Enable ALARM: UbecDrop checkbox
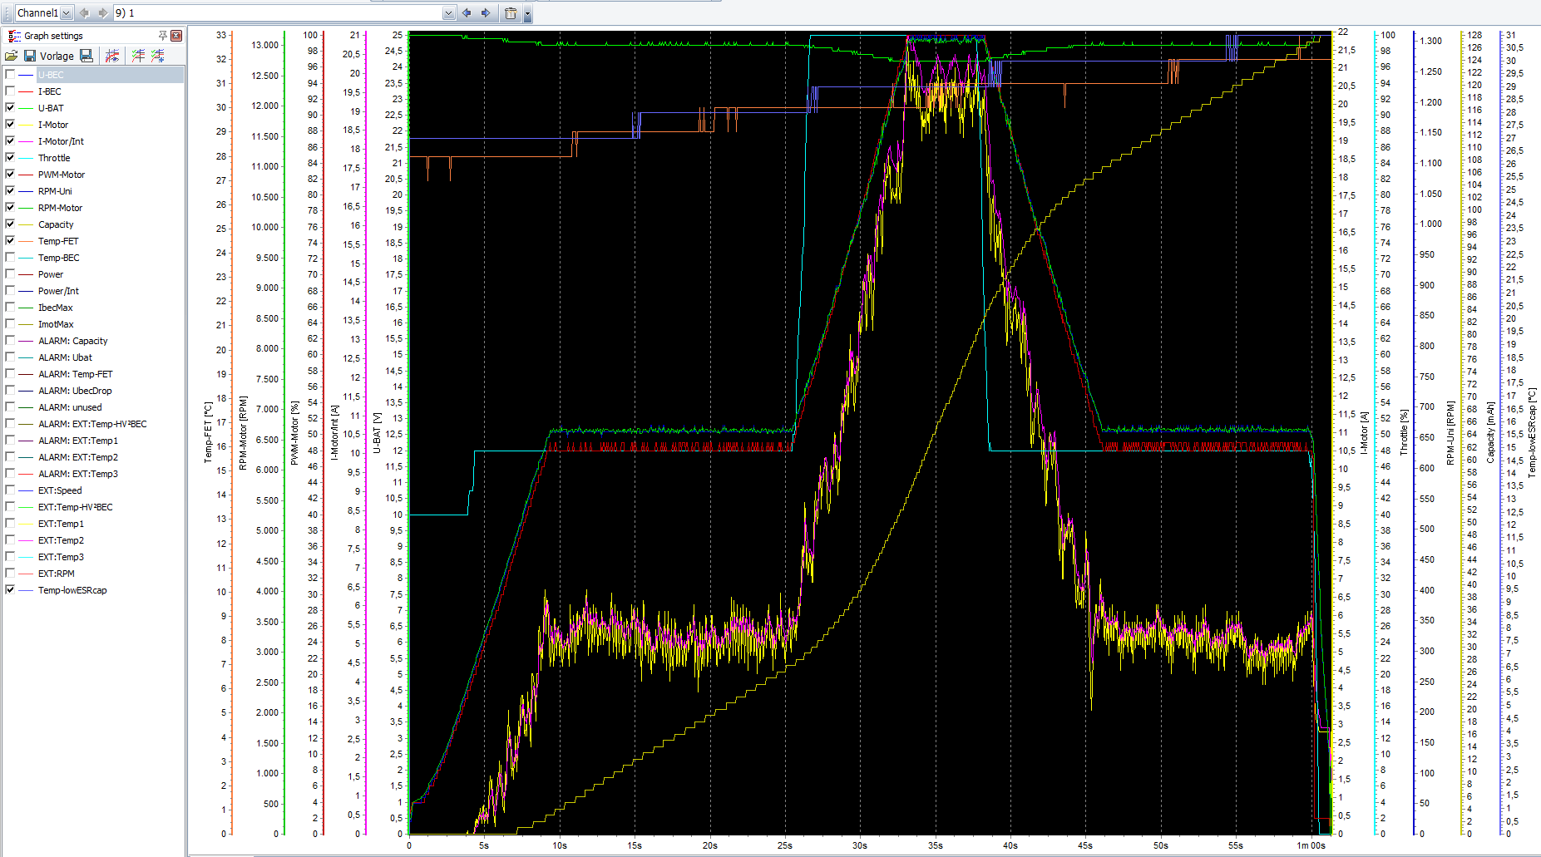The image size is (1541, 857). tap(10, 391)
